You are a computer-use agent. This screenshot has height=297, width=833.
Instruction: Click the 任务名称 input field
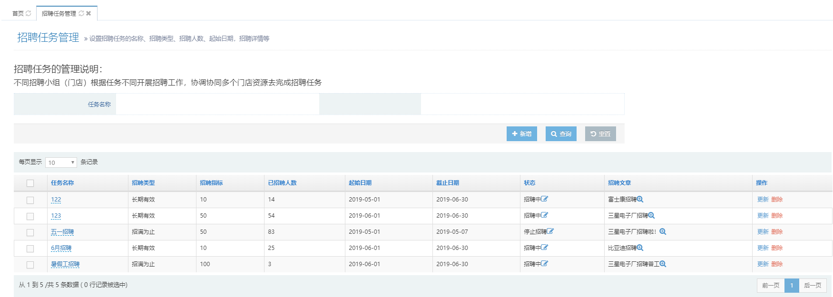217,104
